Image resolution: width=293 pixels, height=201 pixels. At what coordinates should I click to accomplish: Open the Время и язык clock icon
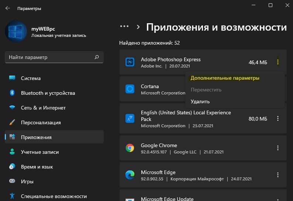[x=12, y=166]
